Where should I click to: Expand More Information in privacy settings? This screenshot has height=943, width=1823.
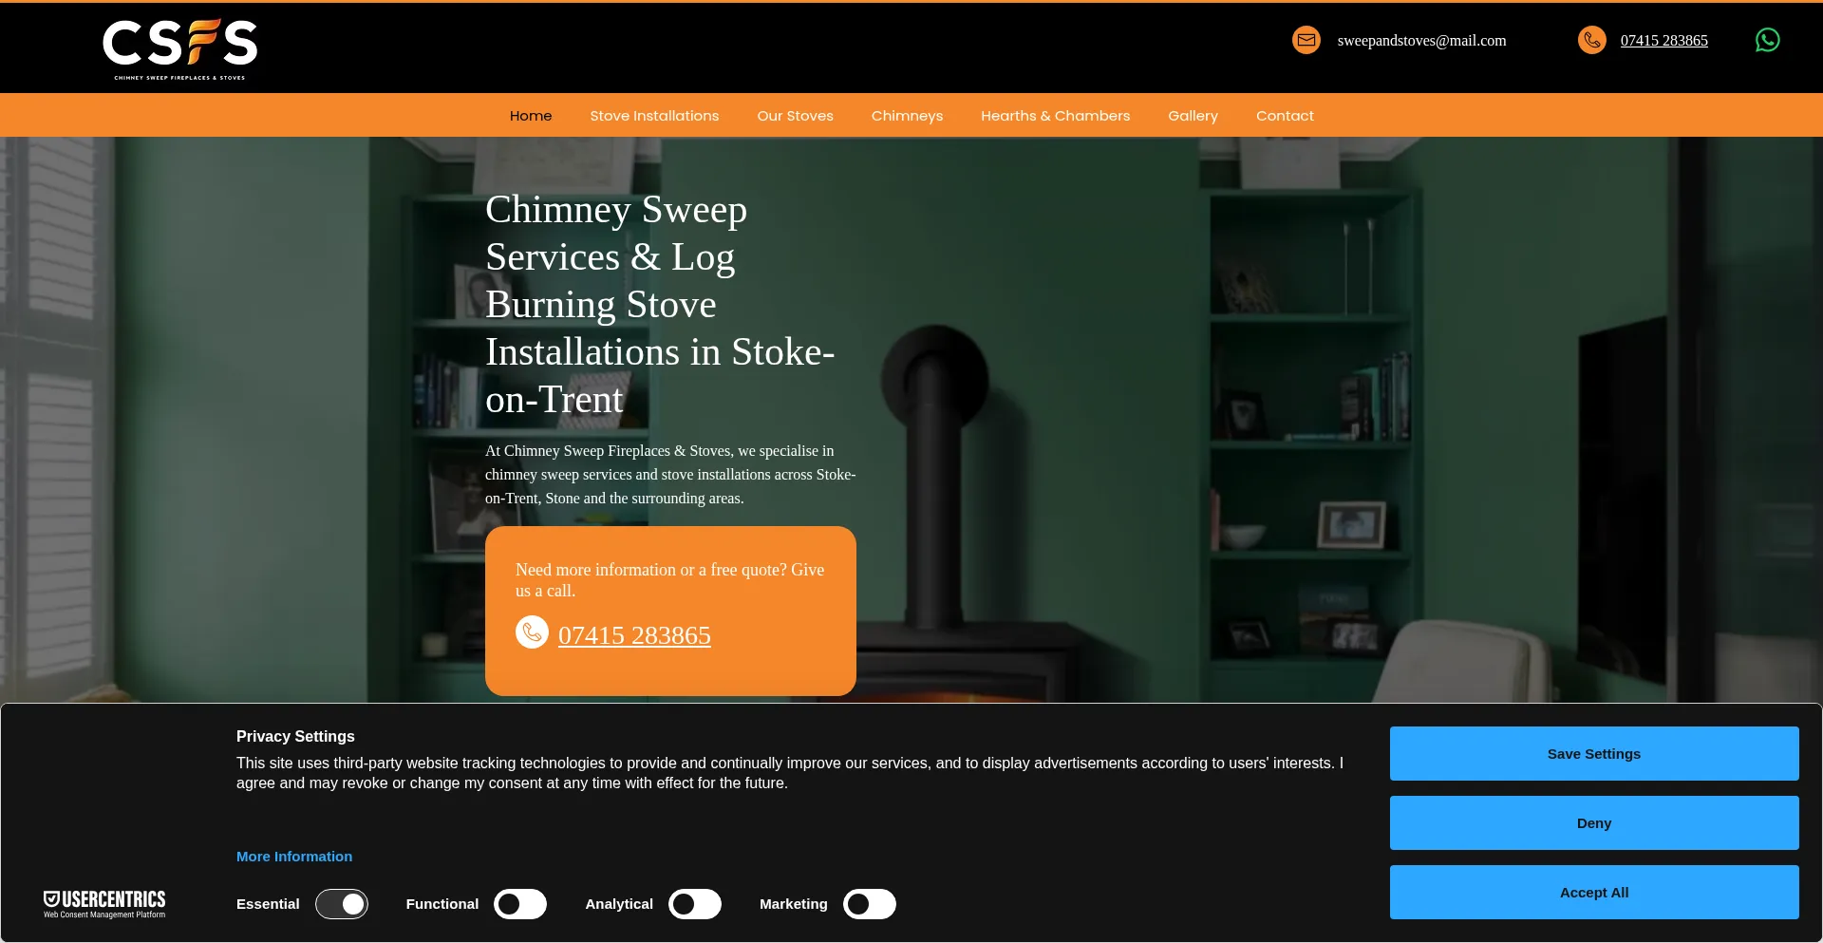click(x=294, y=857)
